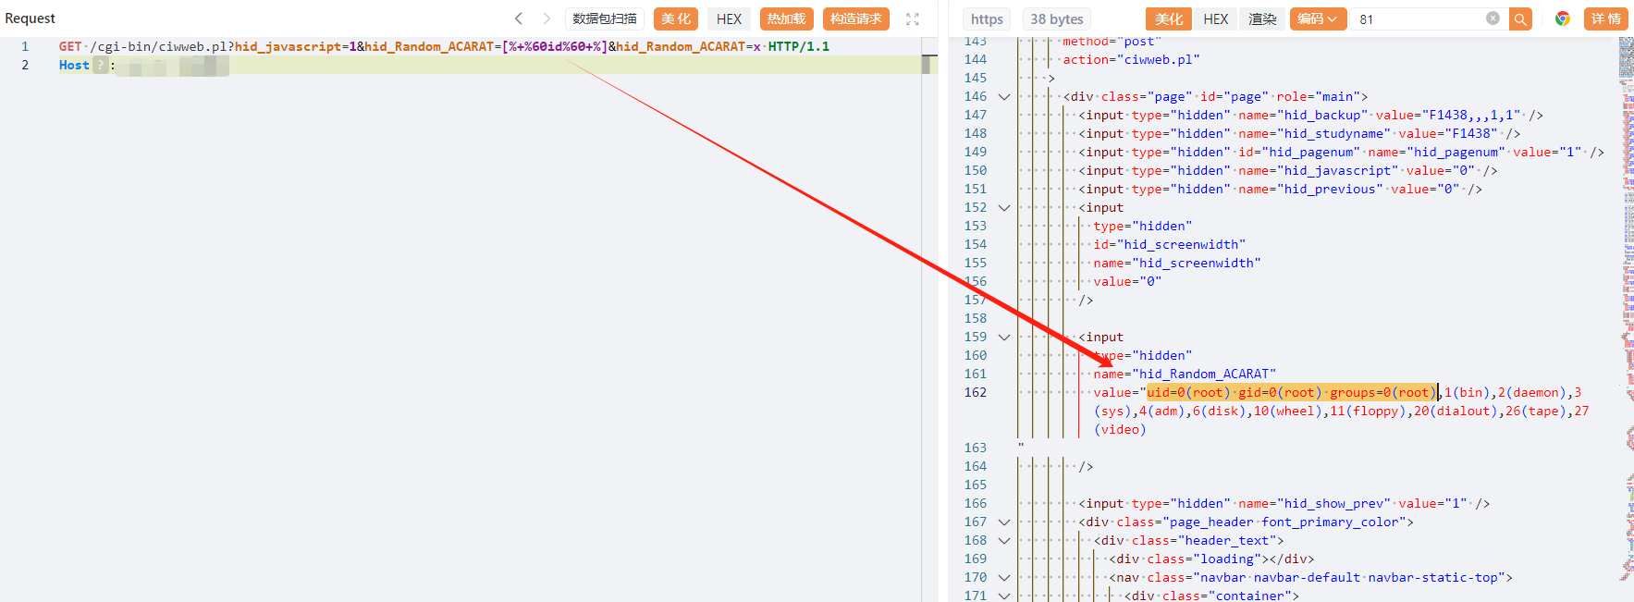The height and width of the screenshot is (602, 1634).
Task: Clear the response search field
Action: pos(1493,18)
